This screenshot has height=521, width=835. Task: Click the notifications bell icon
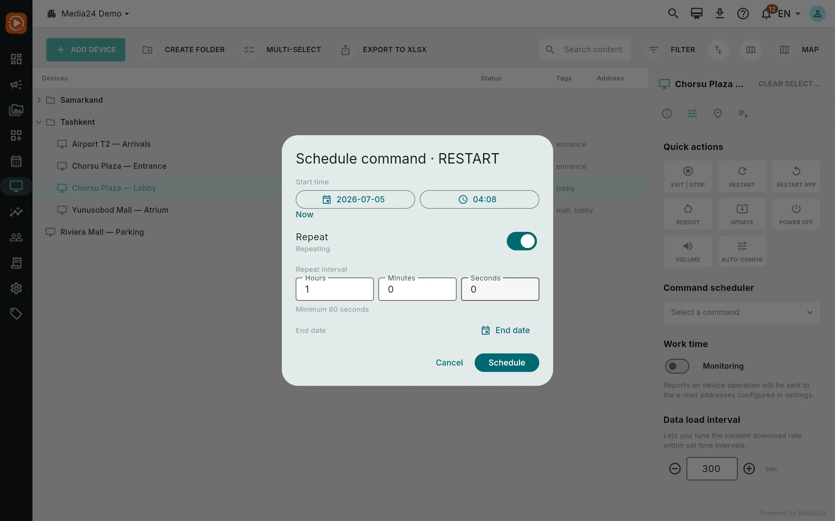[x=766, y=14]
